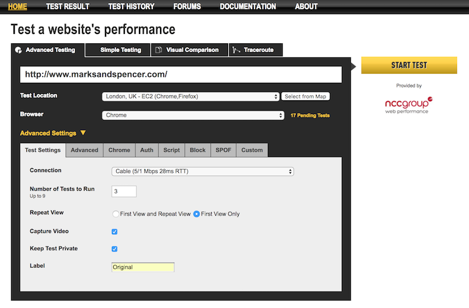Open the Browser dropdown showing Chrome

click(193, 115)
